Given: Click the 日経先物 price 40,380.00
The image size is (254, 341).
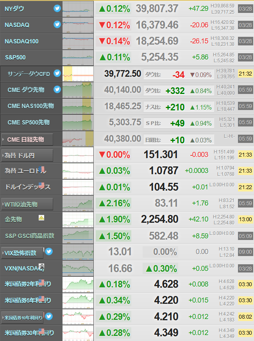Looking at the screenshot, I should [123, 139].
